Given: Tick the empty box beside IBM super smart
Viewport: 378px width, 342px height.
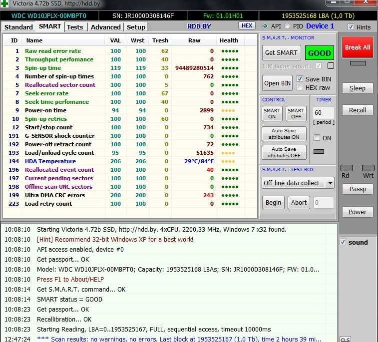Looking at the screenshot, I should click(331, 65).
